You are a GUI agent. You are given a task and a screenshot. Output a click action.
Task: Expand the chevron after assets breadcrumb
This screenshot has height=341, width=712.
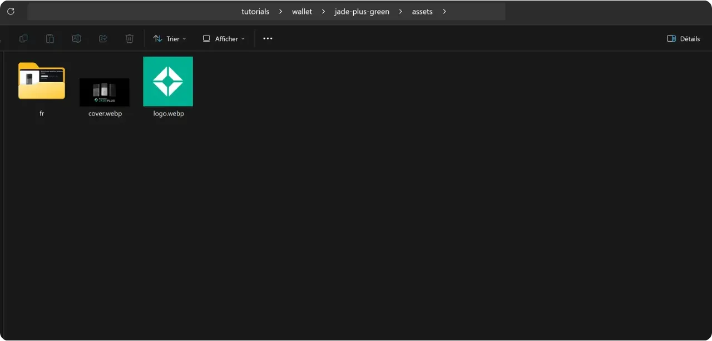(444, 12)
